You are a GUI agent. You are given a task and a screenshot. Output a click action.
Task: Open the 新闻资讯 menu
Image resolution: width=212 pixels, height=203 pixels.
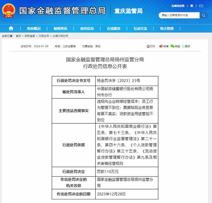60,28
